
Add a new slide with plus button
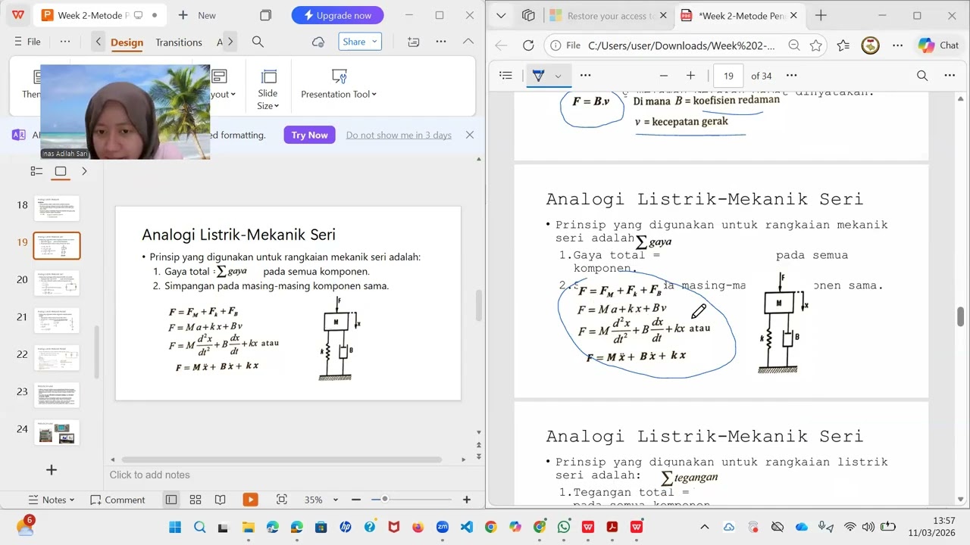(x=51, y=470)
